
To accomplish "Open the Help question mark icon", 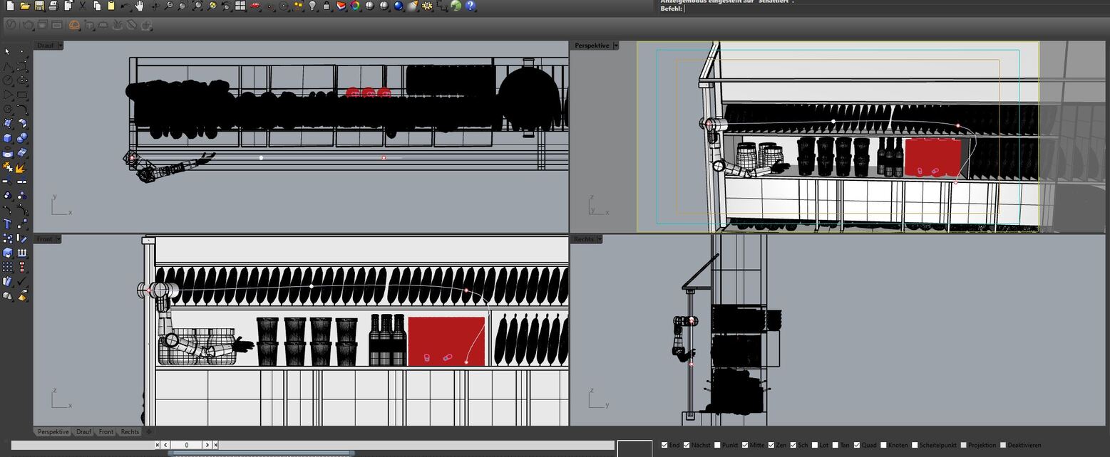I will coord(471,6).
